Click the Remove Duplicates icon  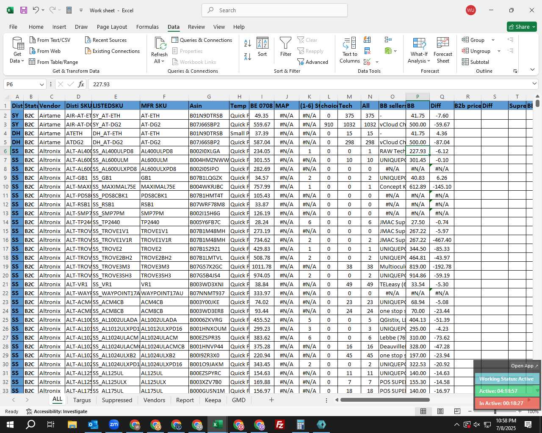367,51
